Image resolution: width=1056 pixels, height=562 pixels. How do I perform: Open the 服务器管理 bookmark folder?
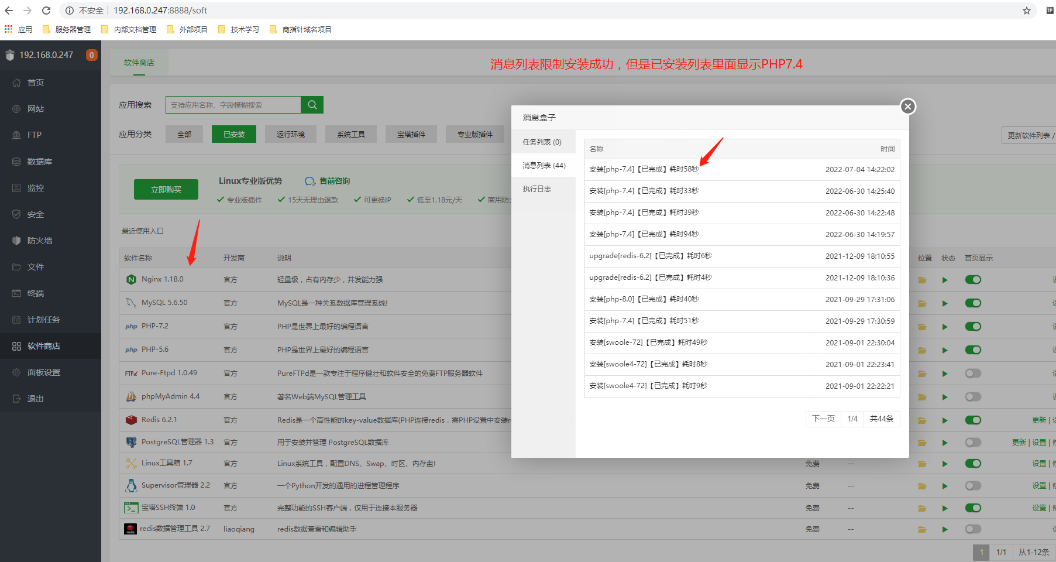[x=67, y=29]
